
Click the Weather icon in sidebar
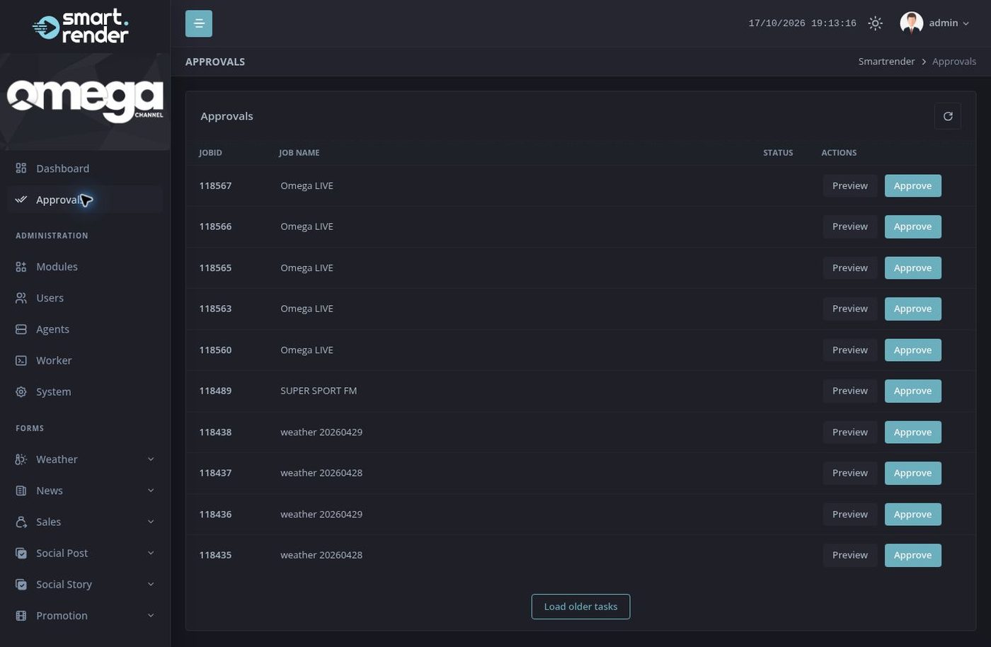point(21,459)
